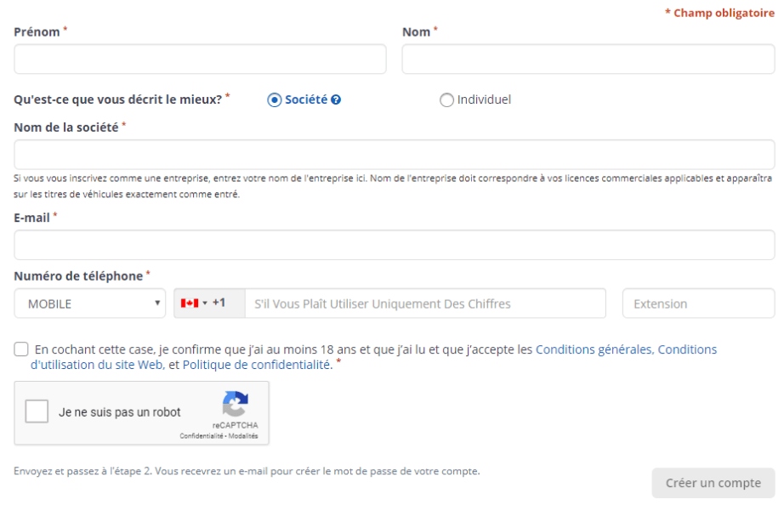Select the Individuel radio button

pos(446,100)
